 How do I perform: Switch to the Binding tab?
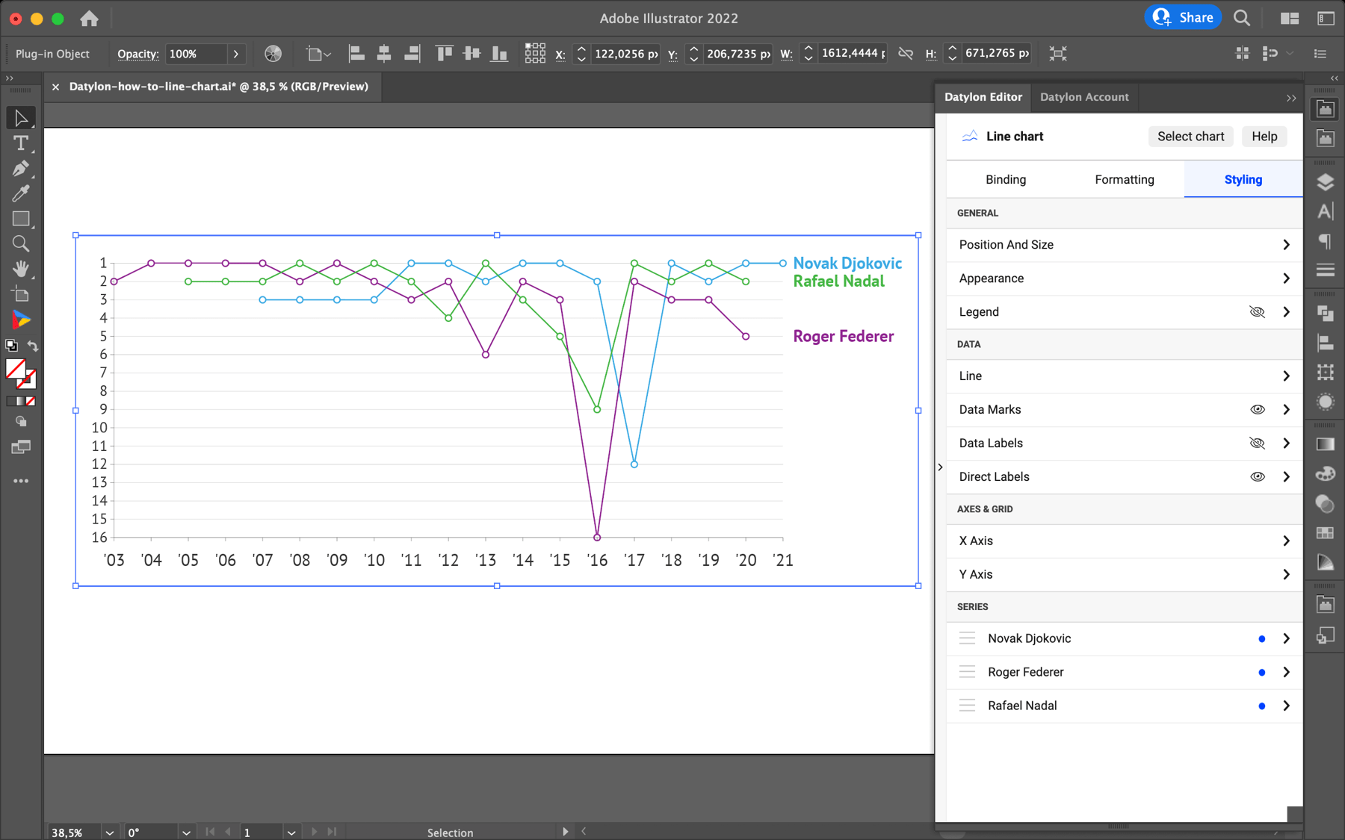[x=1005, y=179]
